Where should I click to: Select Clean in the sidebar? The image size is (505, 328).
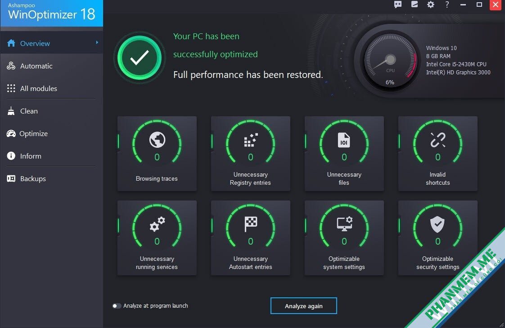pos(51,111)
